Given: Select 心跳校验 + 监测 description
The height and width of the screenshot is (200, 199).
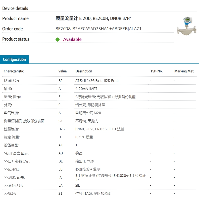Looking at the screenshot, I should (x=88, y=169).
